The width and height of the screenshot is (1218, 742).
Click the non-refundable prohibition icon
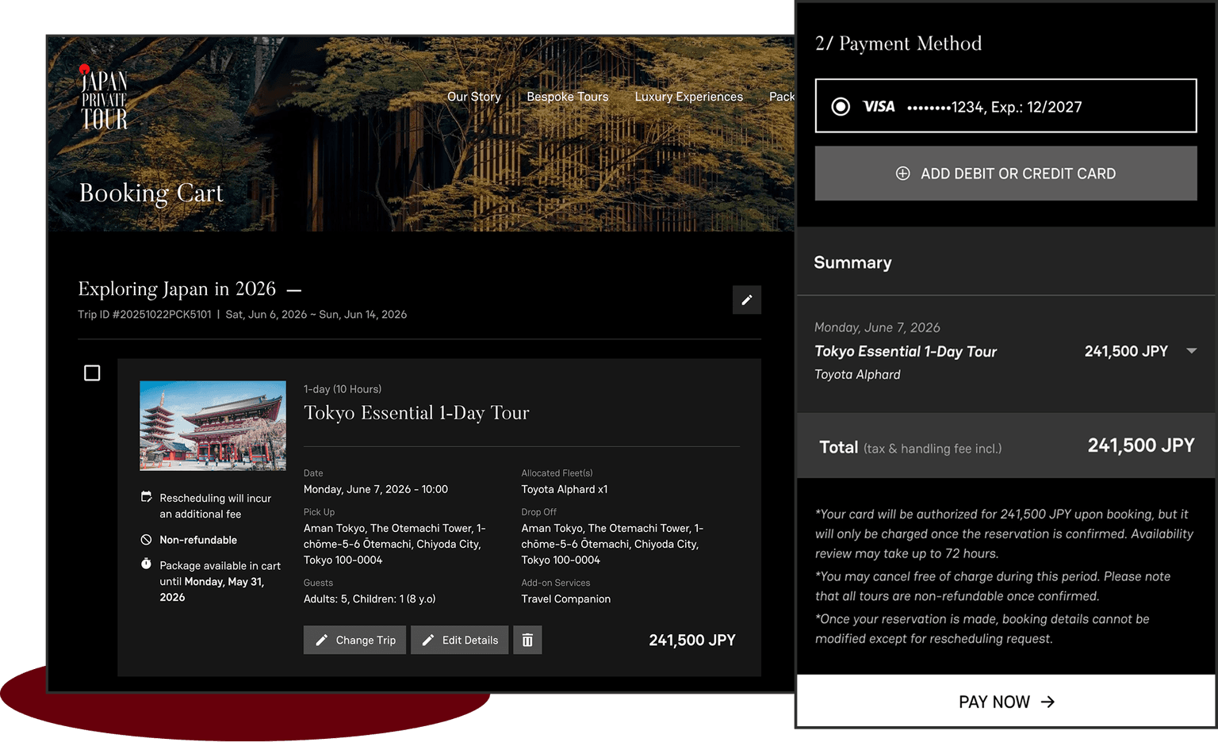pyautogui.click(x=147, y=540)
